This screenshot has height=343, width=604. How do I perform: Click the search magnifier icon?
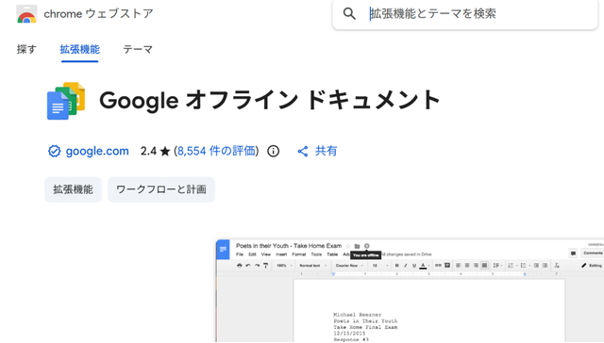349,14
